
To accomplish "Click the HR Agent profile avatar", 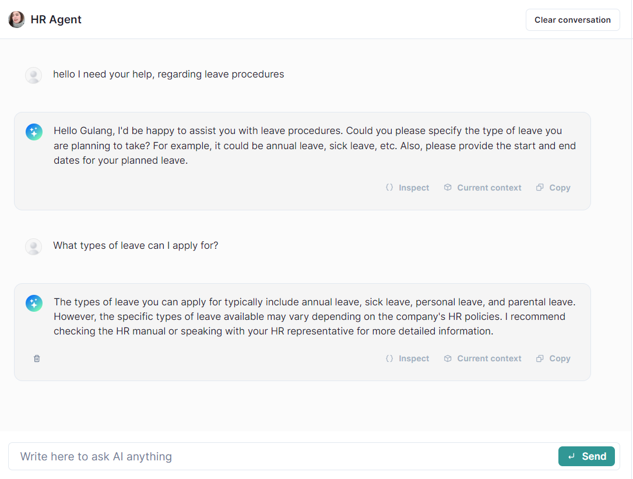I will [16, 20].
